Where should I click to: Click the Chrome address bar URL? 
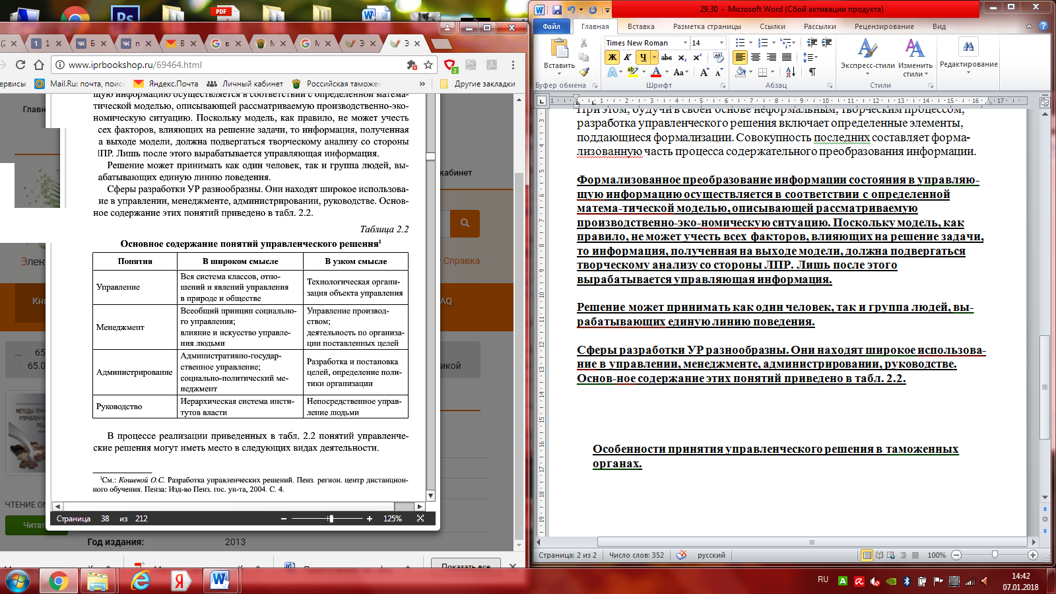tap(135, 65)
